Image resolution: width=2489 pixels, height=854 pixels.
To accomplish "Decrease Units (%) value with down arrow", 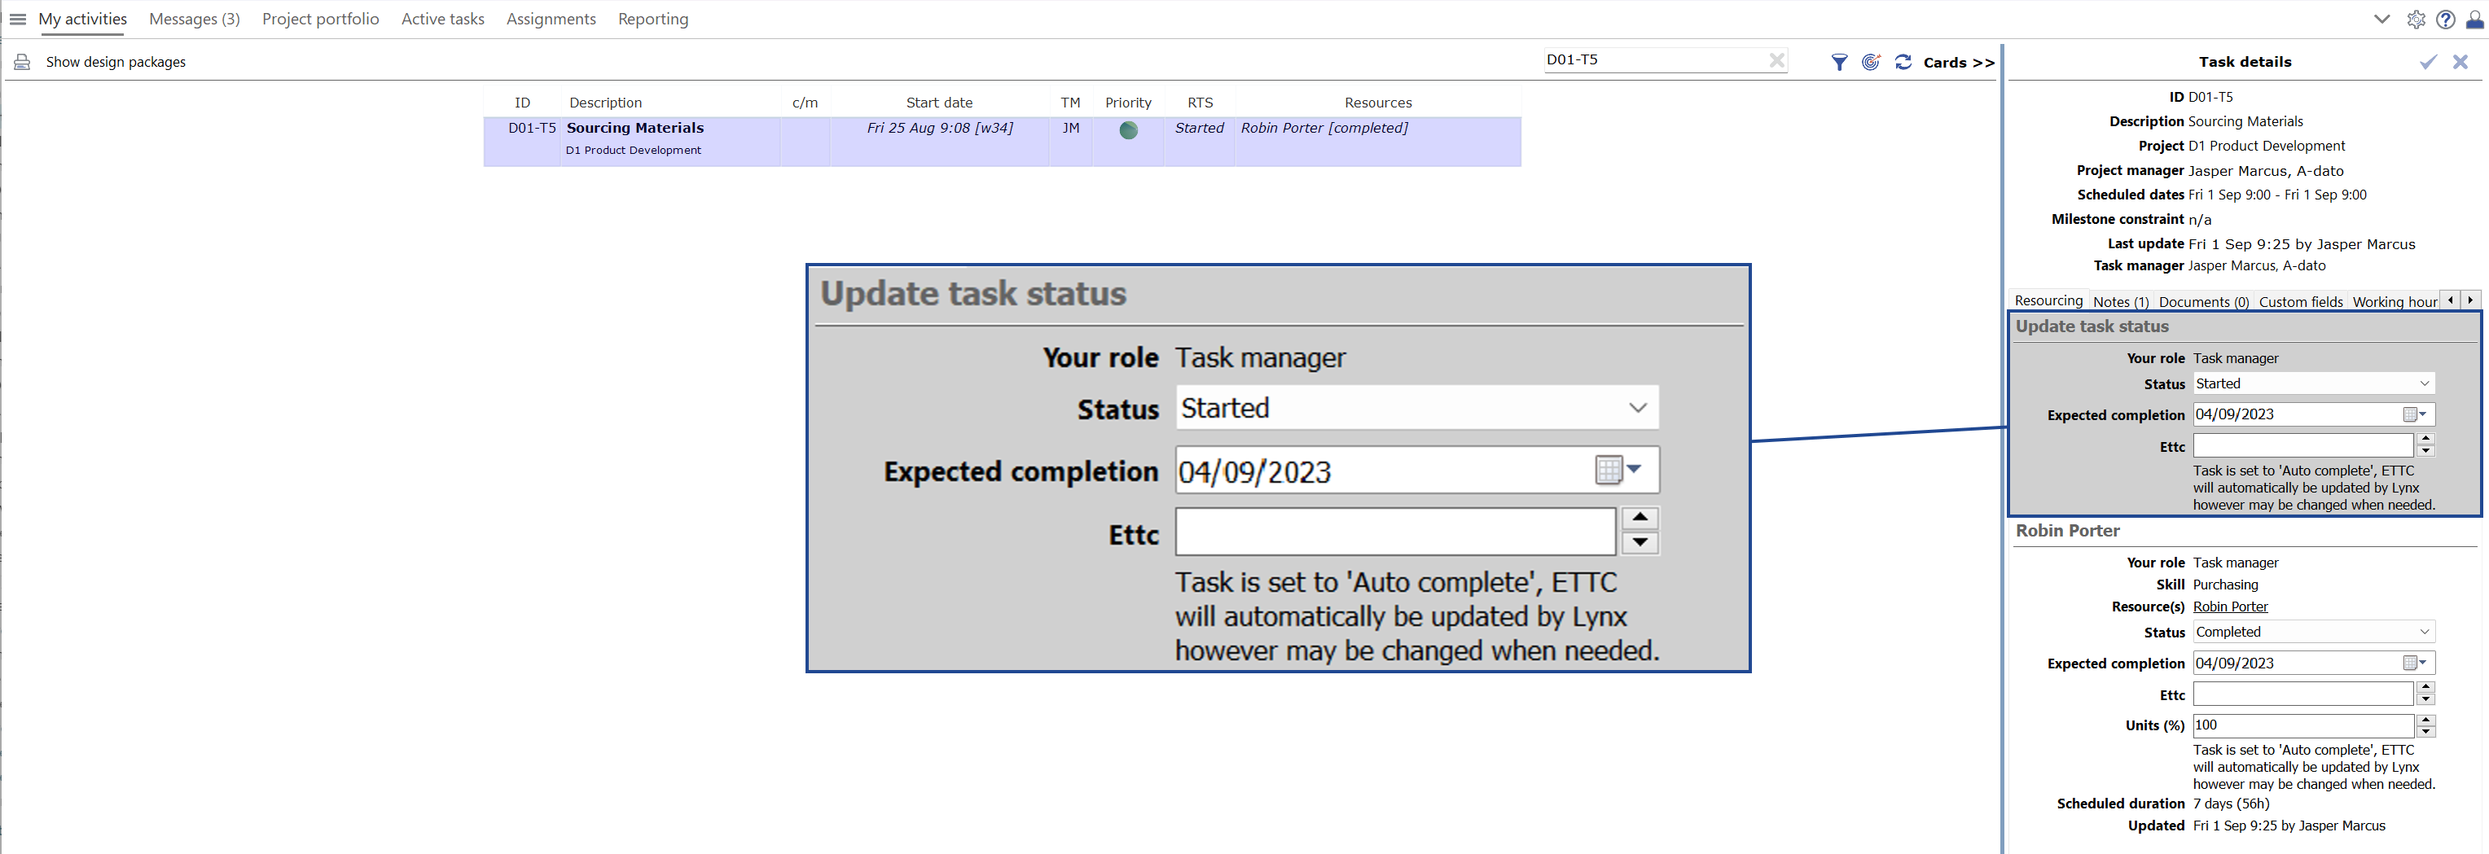I will tap(2425, 730).
